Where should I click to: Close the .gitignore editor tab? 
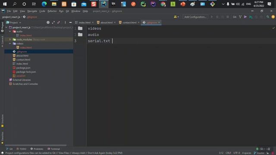point(159,22)
